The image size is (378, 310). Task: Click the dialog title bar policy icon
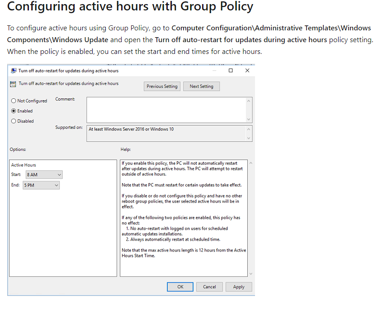click(14, 71)
